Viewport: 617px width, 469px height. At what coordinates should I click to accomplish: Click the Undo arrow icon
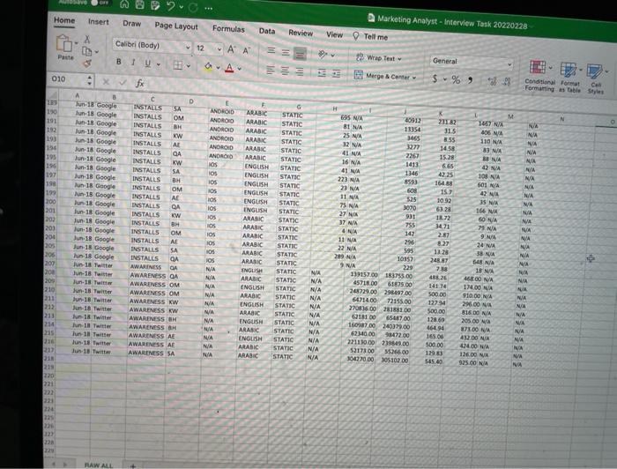(x=171, y=6)
